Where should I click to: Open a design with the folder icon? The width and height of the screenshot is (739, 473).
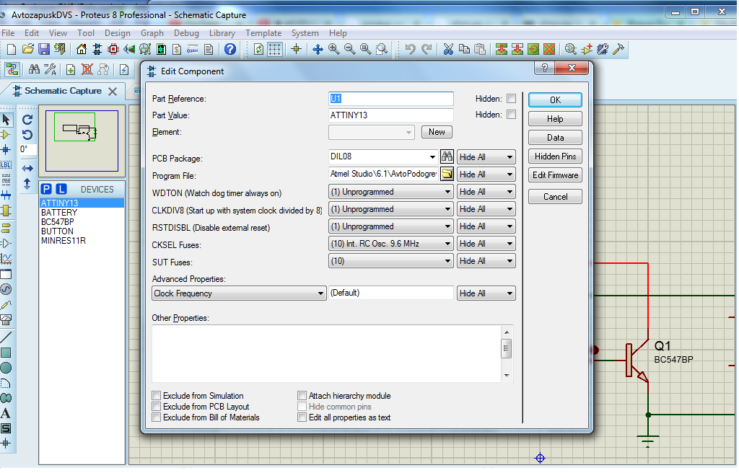pos(28,49)
